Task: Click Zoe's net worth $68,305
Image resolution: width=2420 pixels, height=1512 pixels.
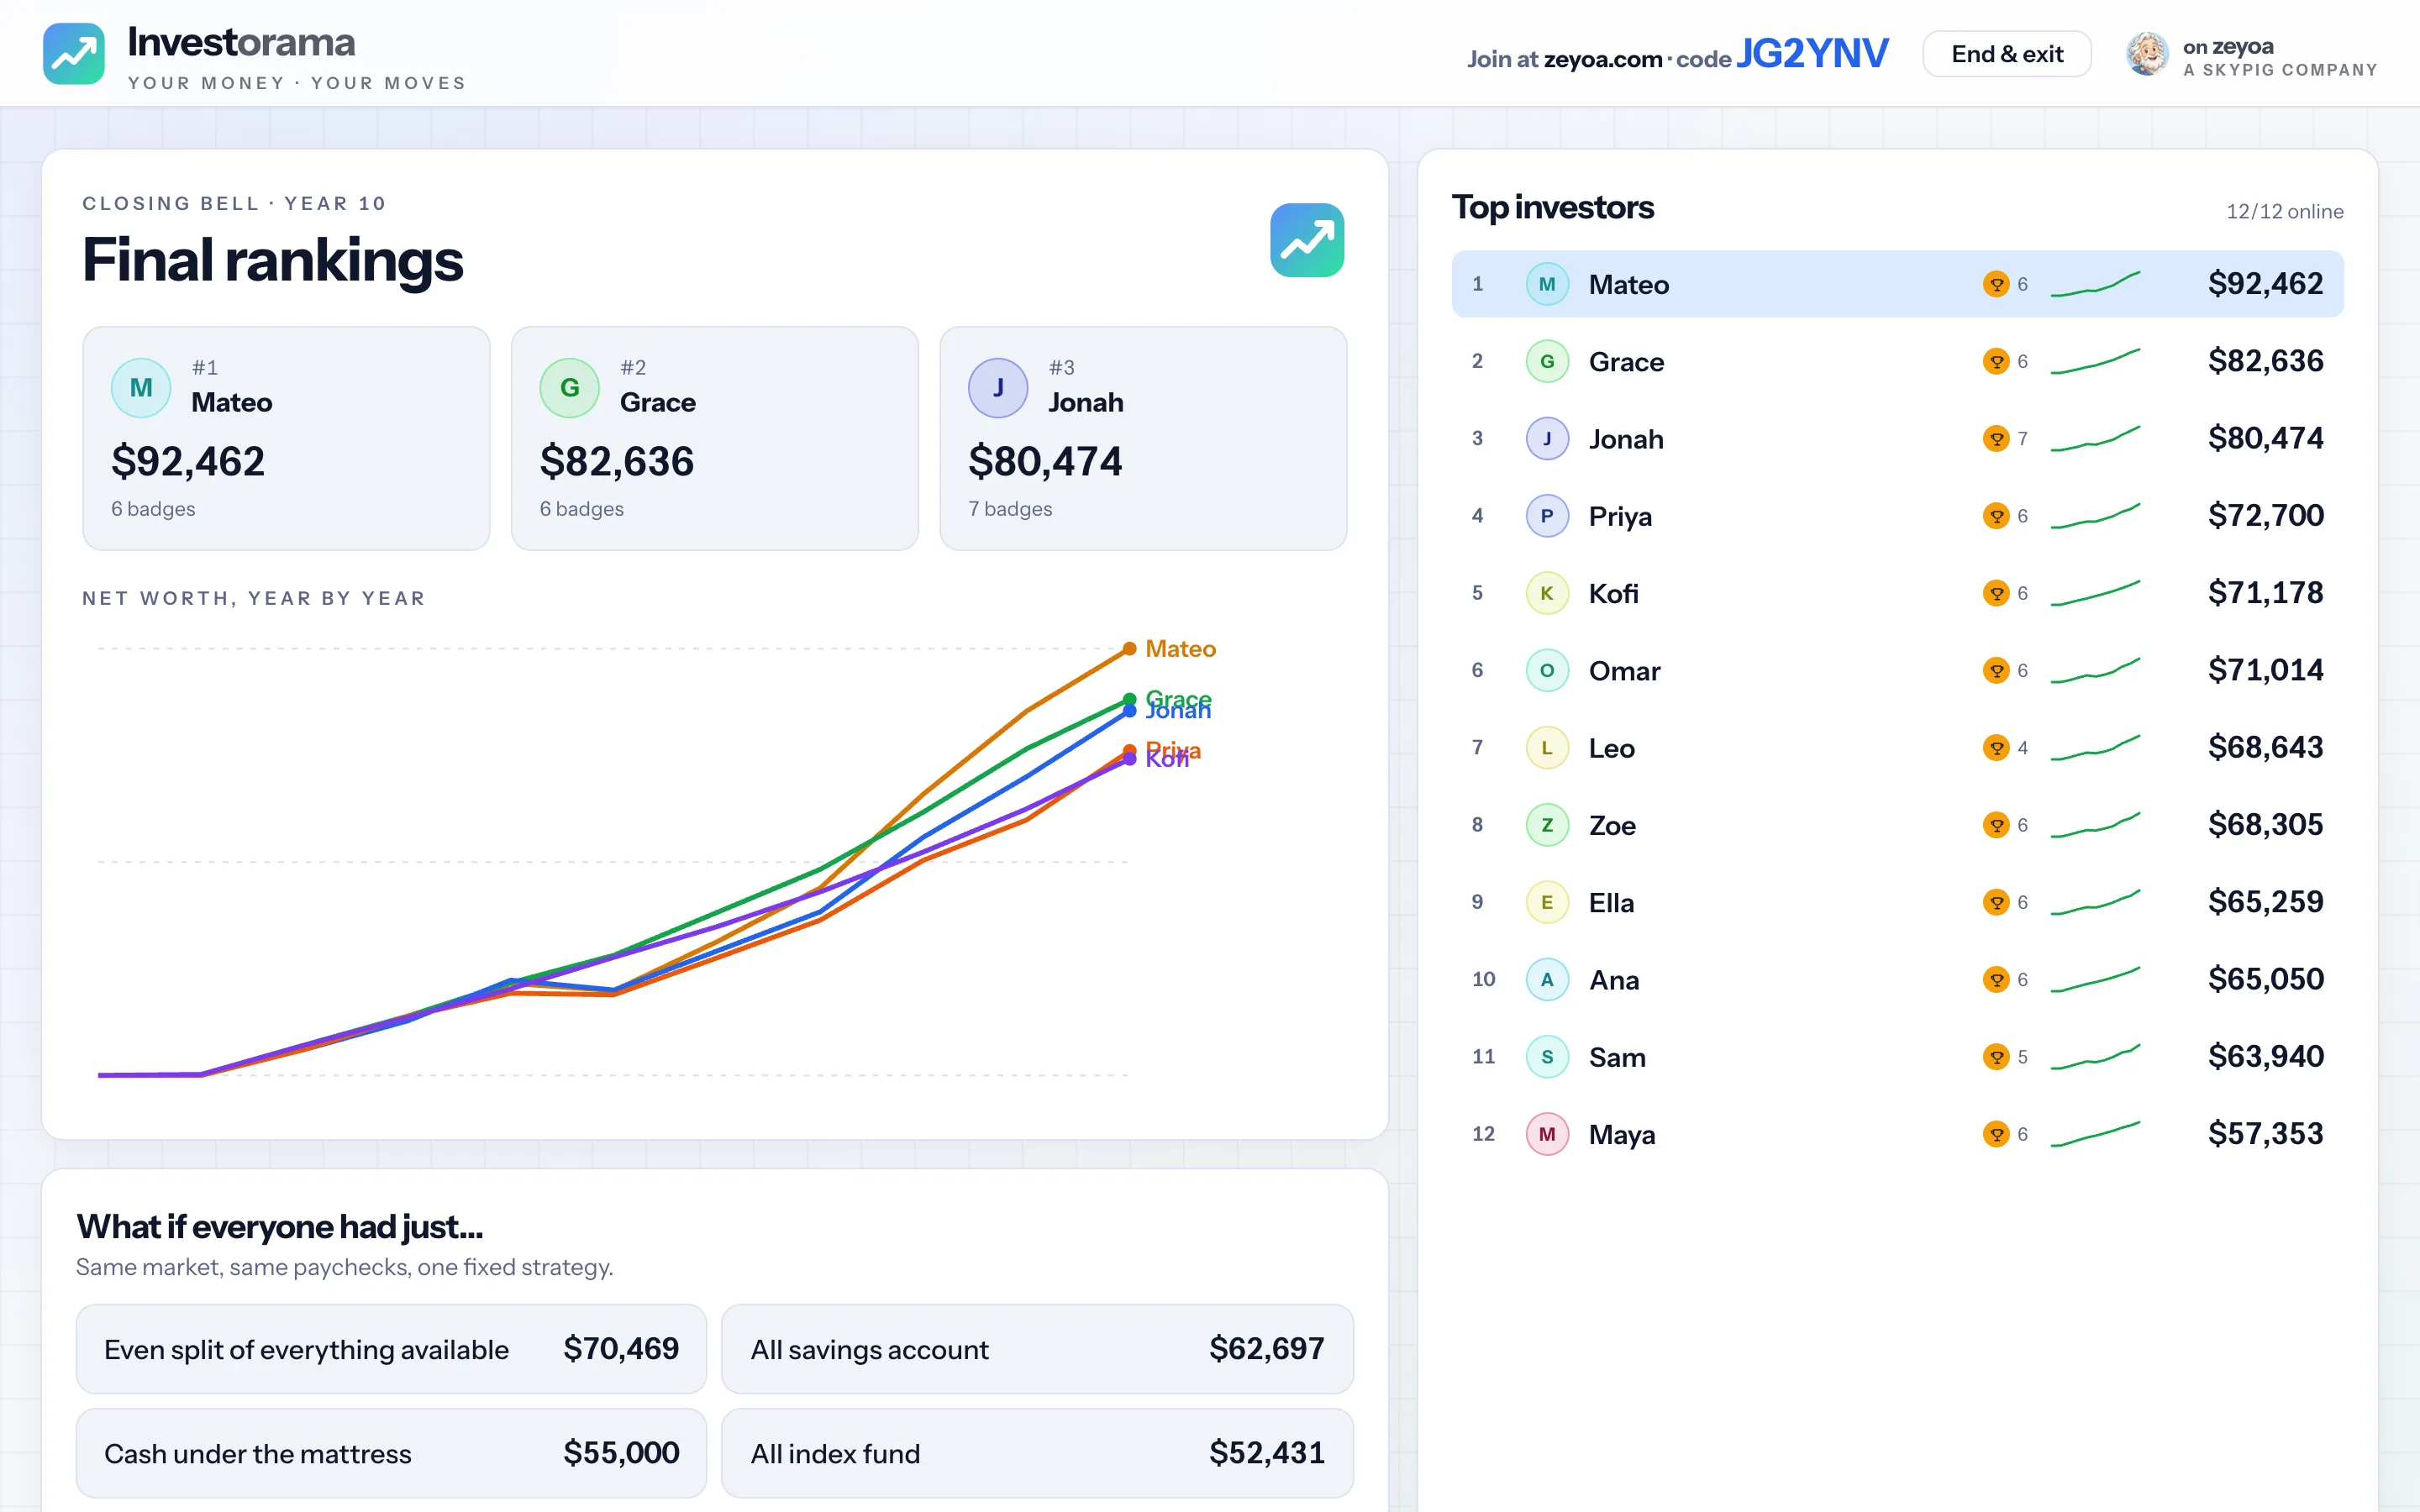Action: (x=2265, y=825)
